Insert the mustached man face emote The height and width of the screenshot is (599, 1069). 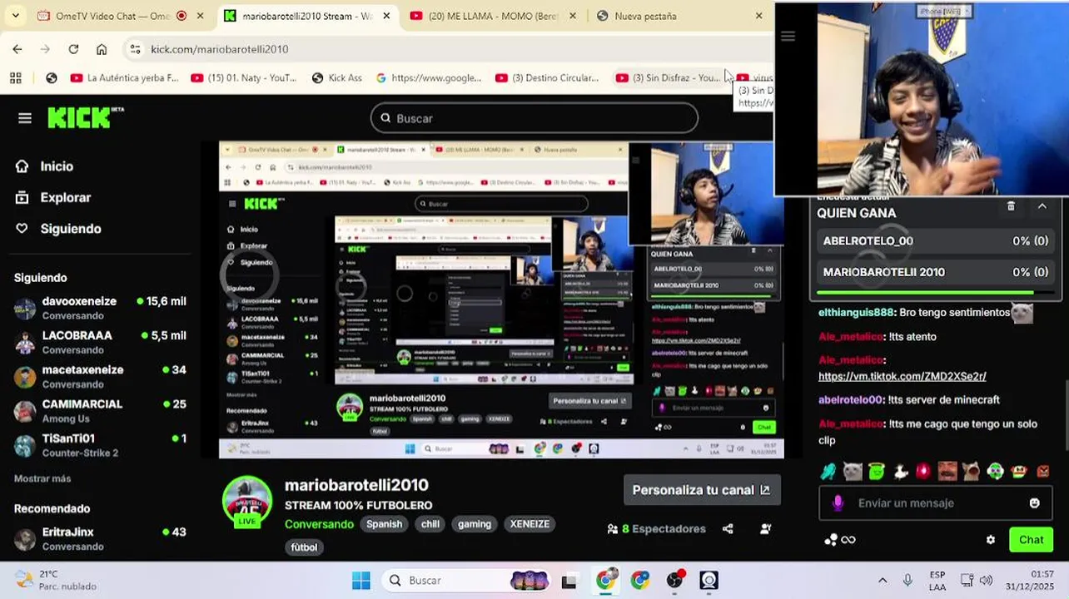tap(947, 472)
